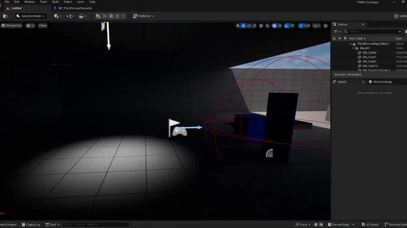
Task: Close the Details panel tab
Action: (363, 82)
